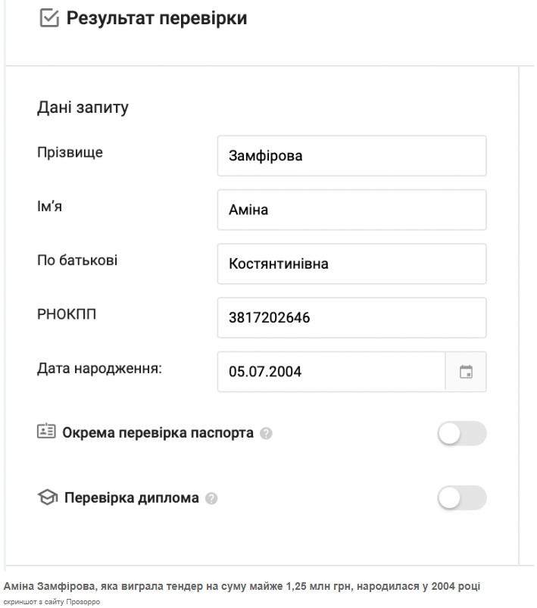The height and width of the screenshot is (608, 537).
Task: Select the По батькові input field
Action: 351,263
